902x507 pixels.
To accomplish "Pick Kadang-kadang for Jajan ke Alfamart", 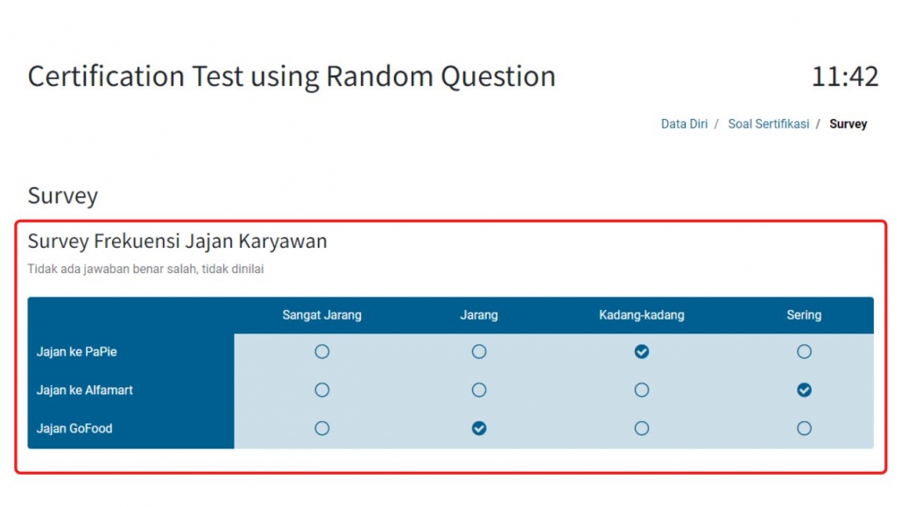I will click(x=641, y=391).
